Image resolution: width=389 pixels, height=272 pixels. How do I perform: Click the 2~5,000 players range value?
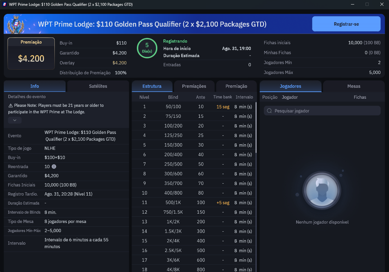pos(53,231)
